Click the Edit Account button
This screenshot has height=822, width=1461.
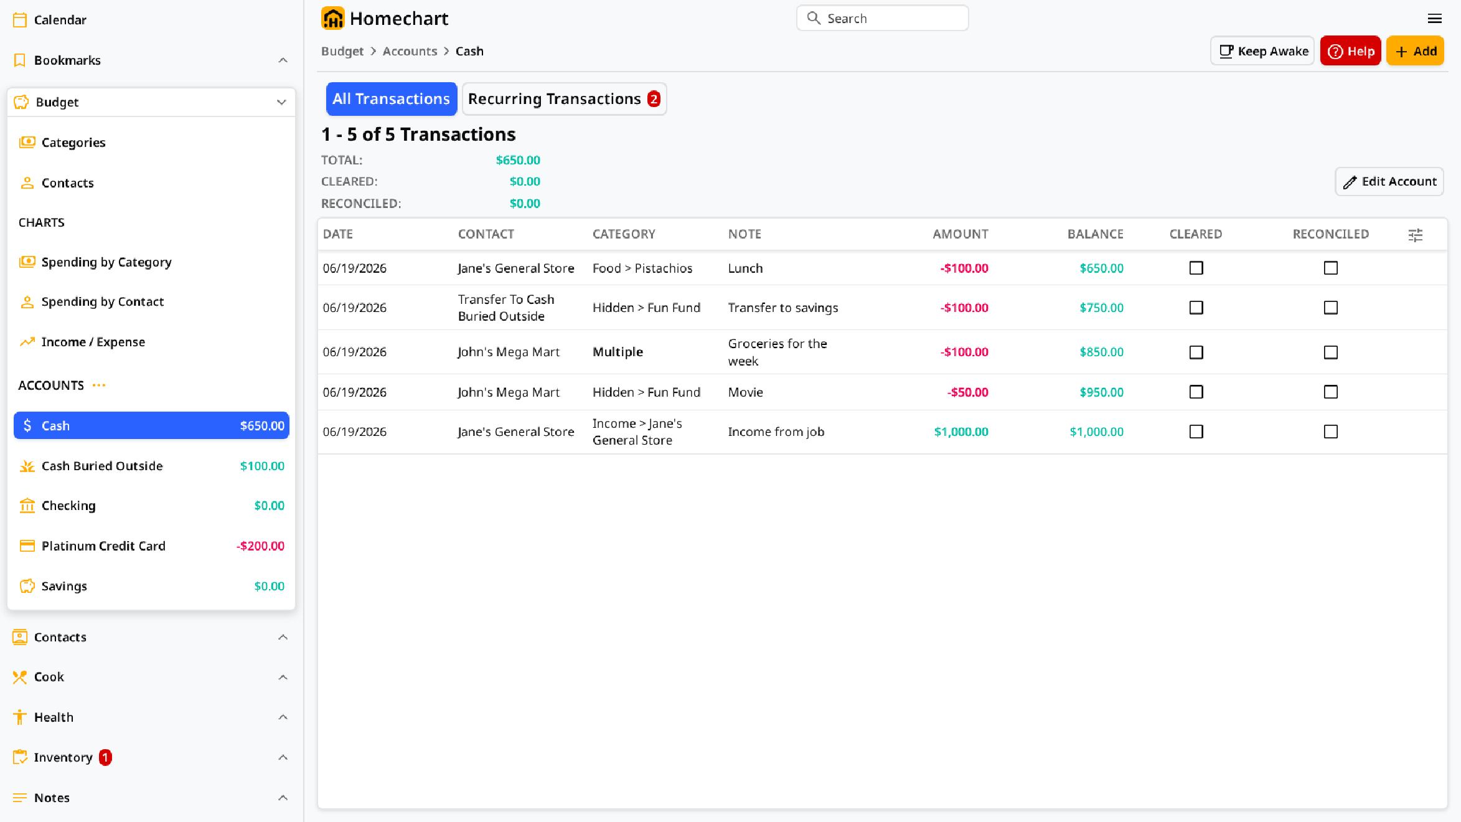1389,181
